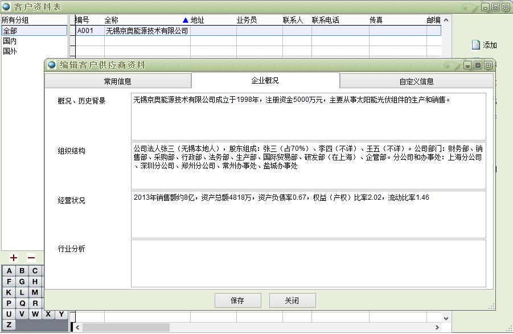Select 国外 in the group list

click(x=10, y=51)
